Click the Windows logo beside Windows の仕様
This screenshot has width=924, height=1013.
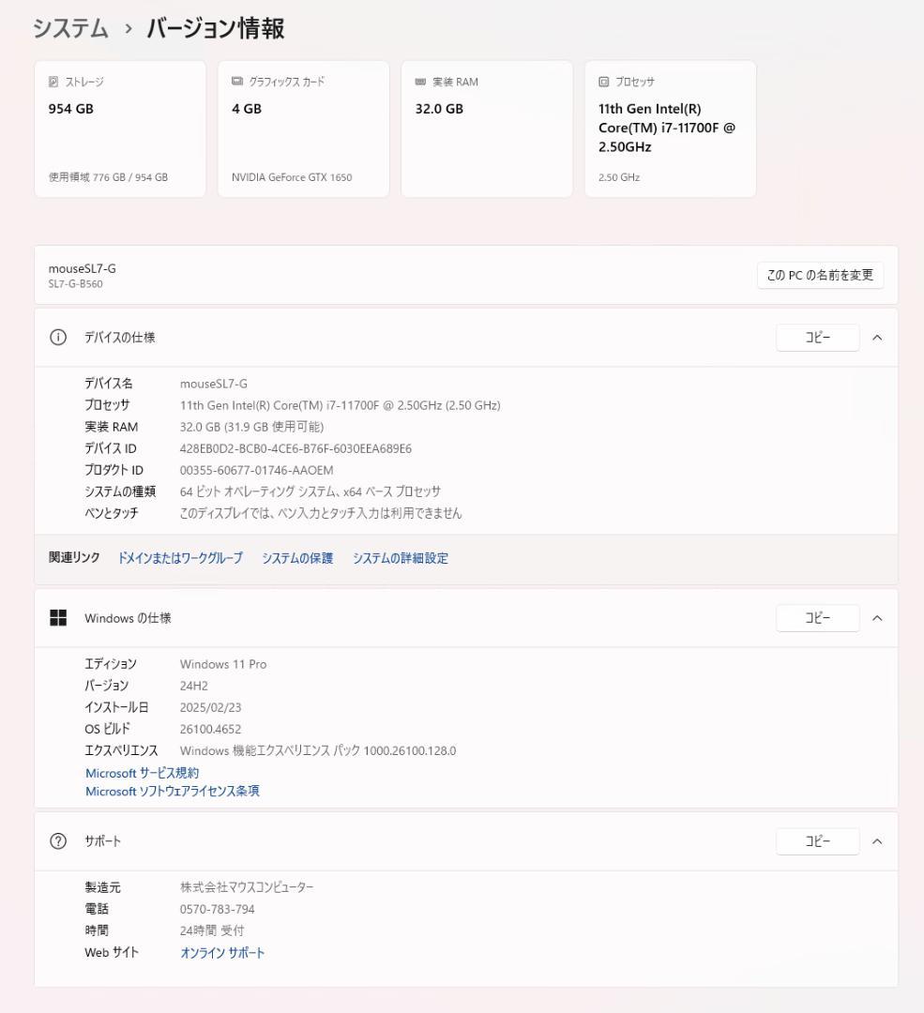(60, 617)
